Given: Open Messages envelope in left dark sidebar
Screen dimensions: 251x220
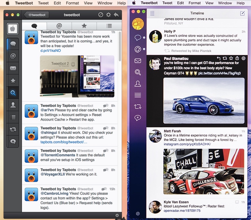Looking at the screenshot, I should pyautogui.click(x=13, y=68).
